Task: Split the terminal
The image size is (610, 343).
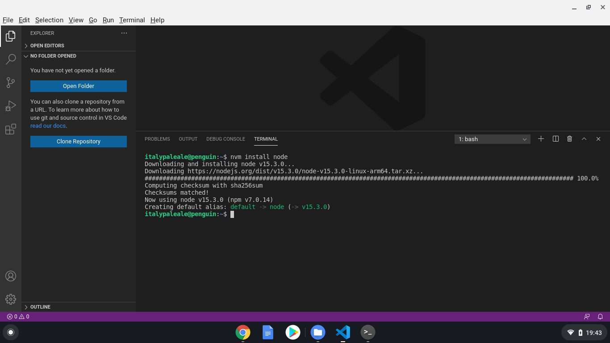Action: [x=555, y=139]
